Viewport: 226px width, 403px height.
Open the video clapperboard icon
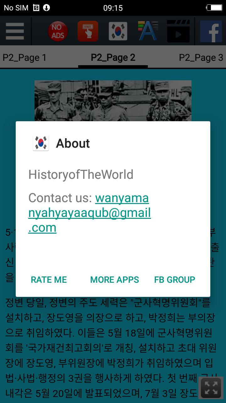pyautogui.click(x=178, y=31)
